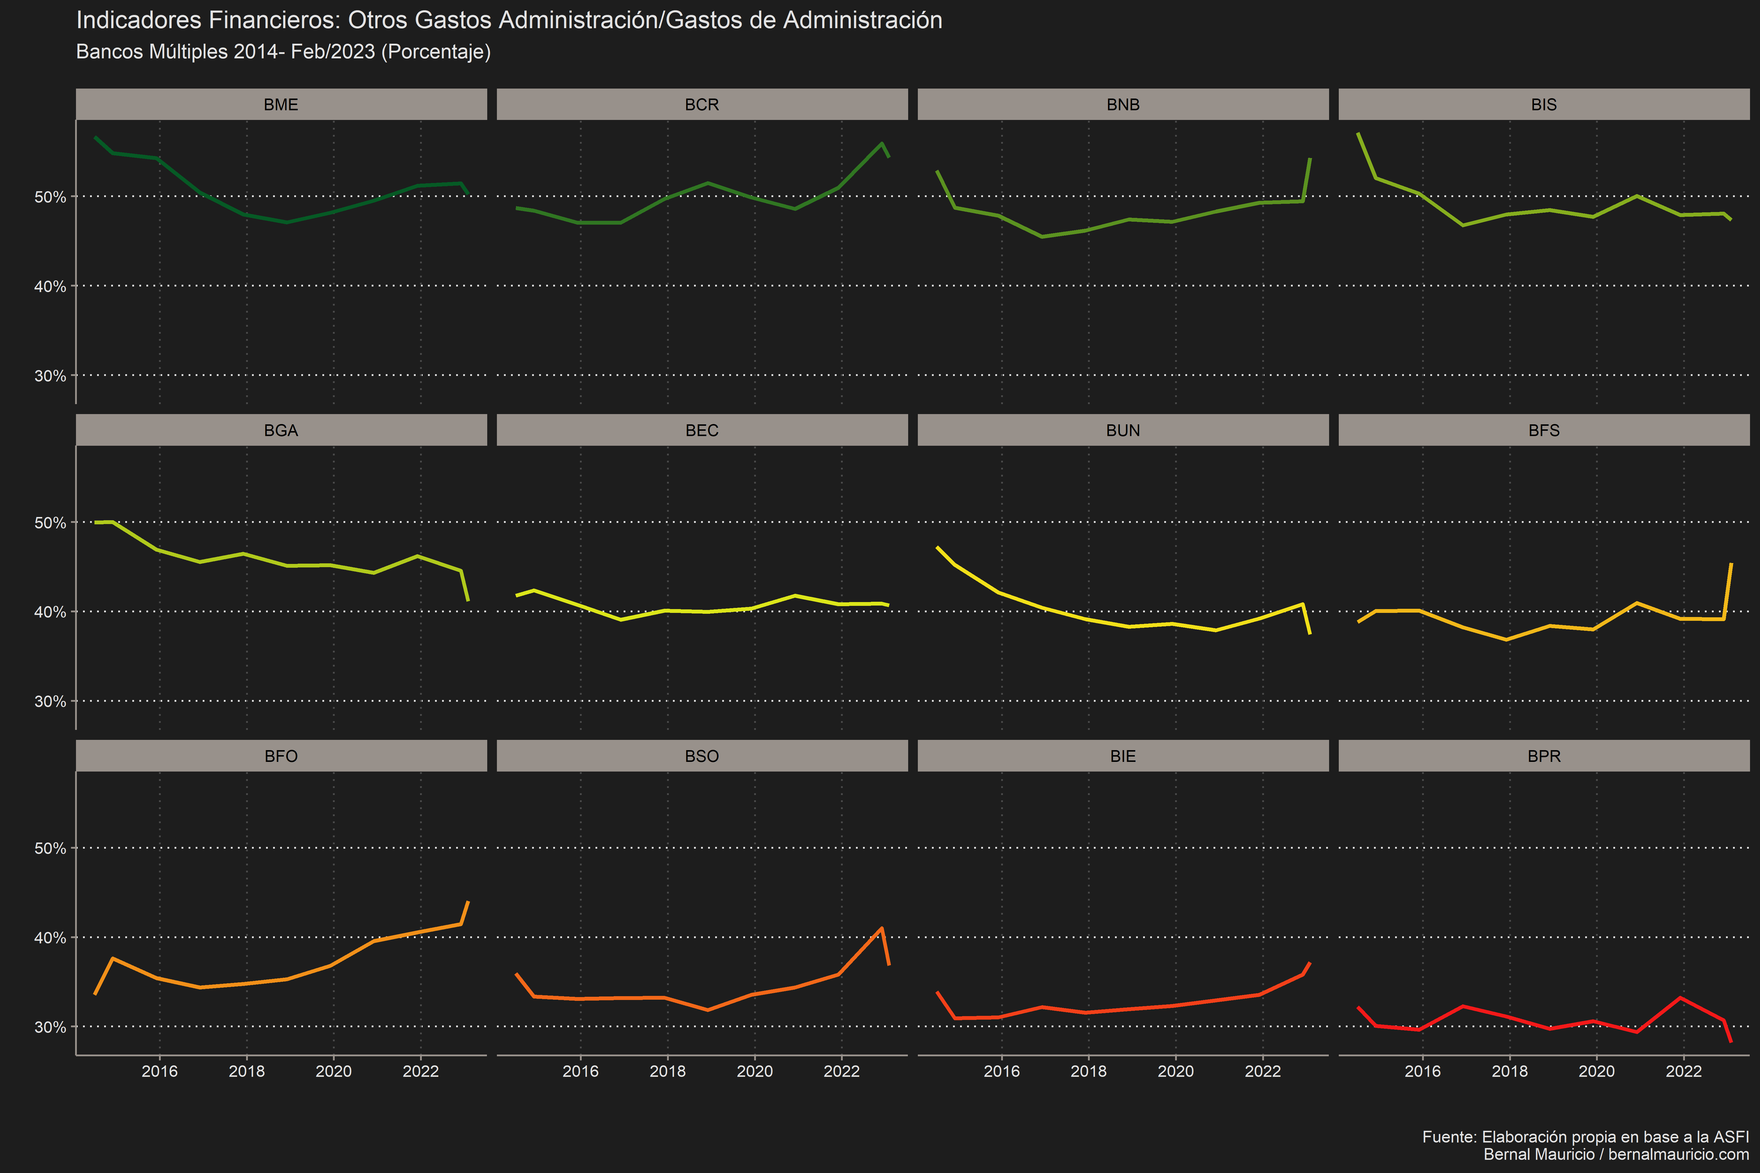This screenshot has width=1760, height=1173.
Task: Click the 2020 label under the BFO panel
Action: (x=334, y=1071)
